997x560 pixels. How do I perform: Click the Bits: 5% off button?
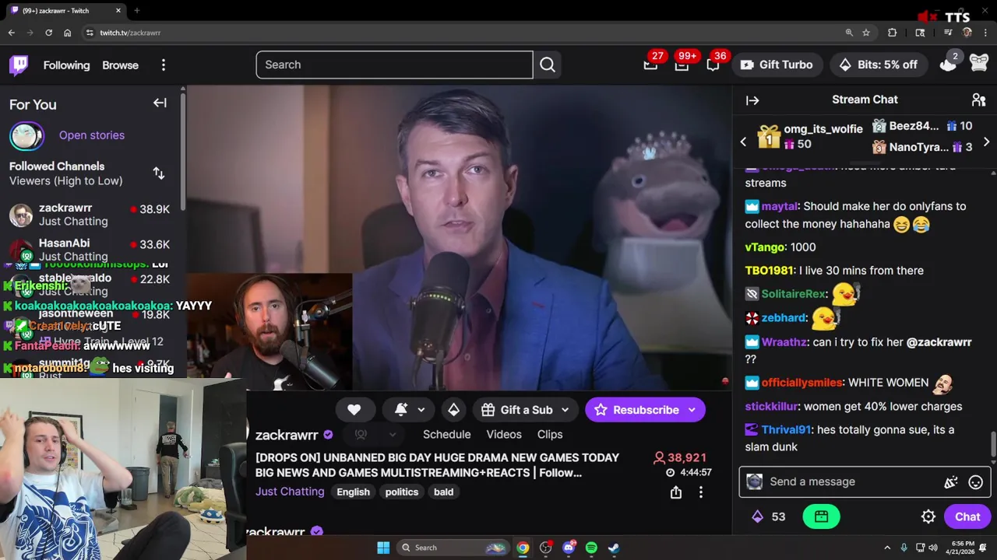coord(879,65)
